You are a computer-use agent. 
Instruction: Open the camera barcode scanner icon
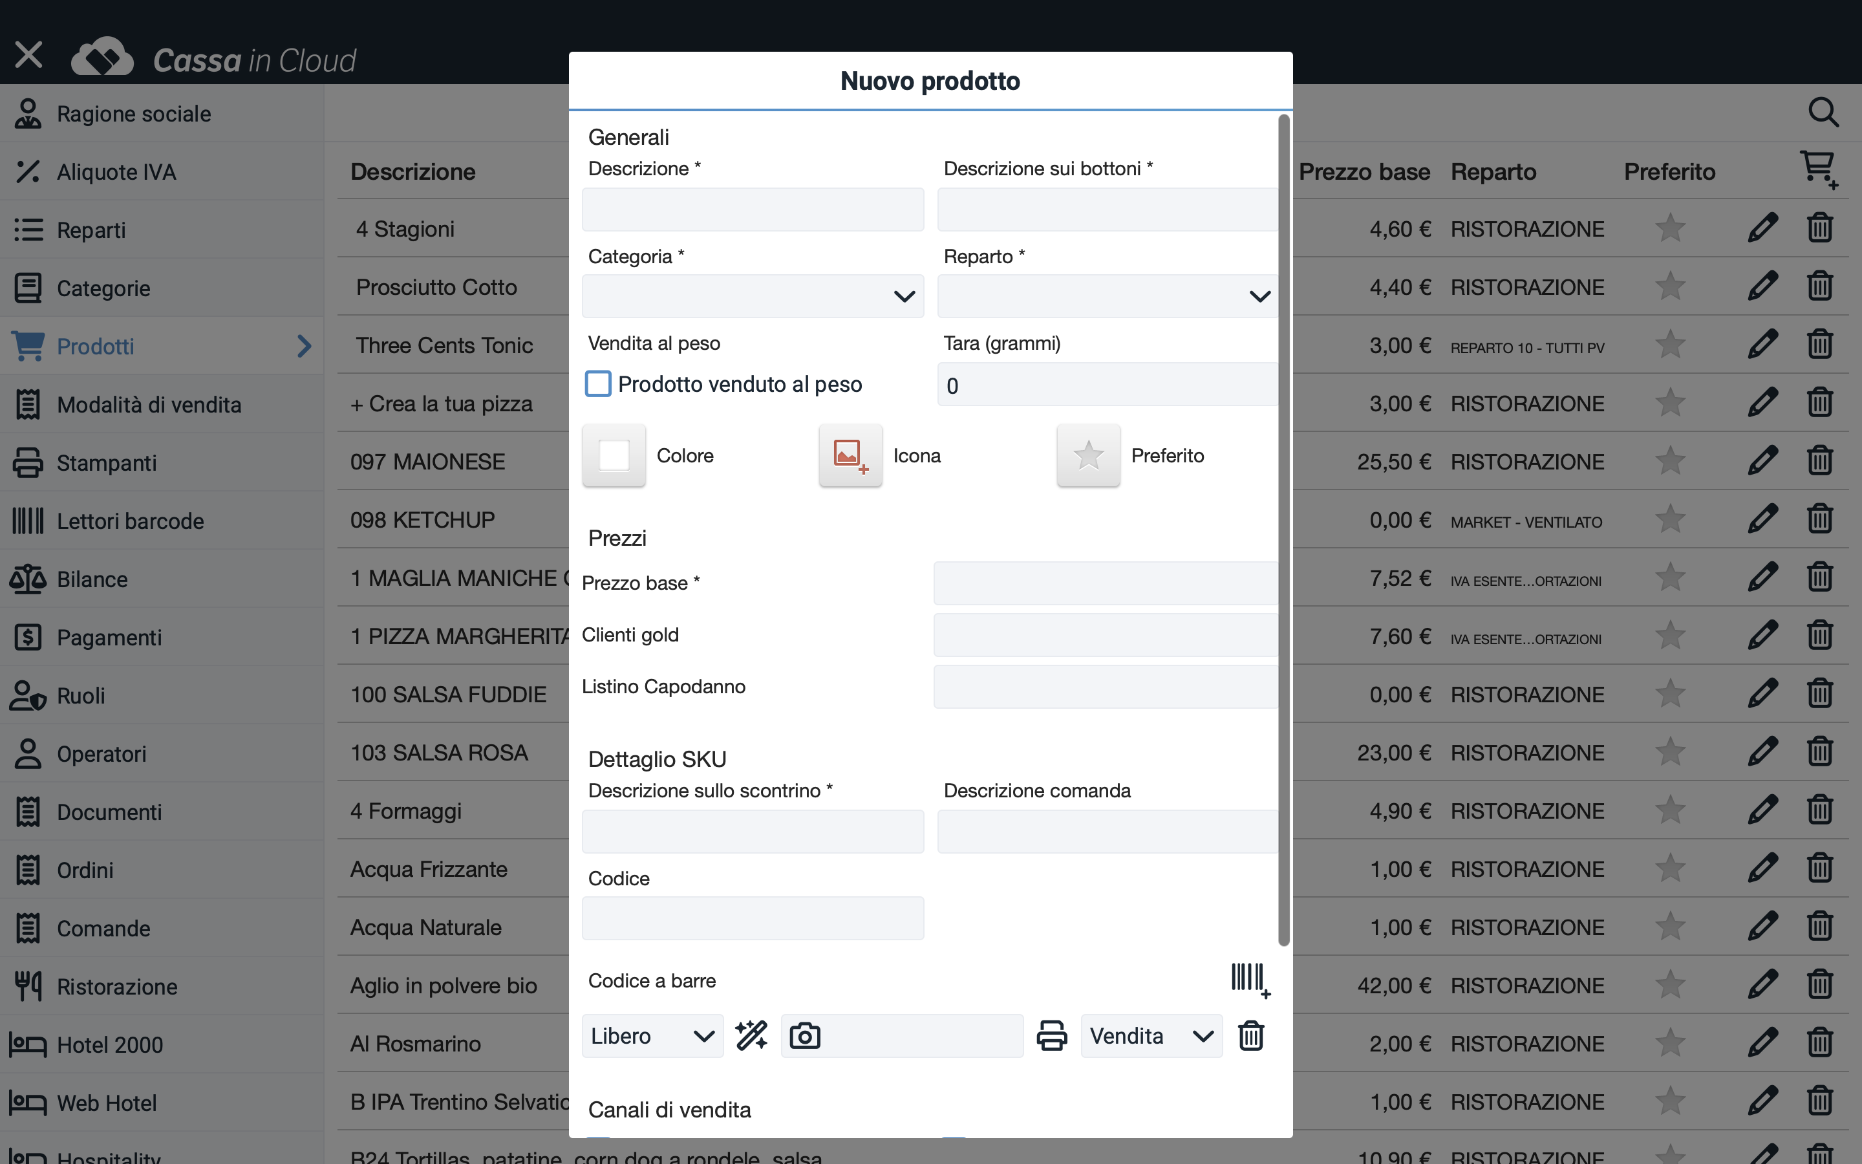pos(805,1035)
